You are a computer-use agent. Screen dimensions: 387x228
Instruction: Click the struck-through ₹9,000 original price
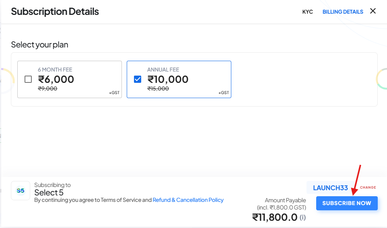click(47, 88)
